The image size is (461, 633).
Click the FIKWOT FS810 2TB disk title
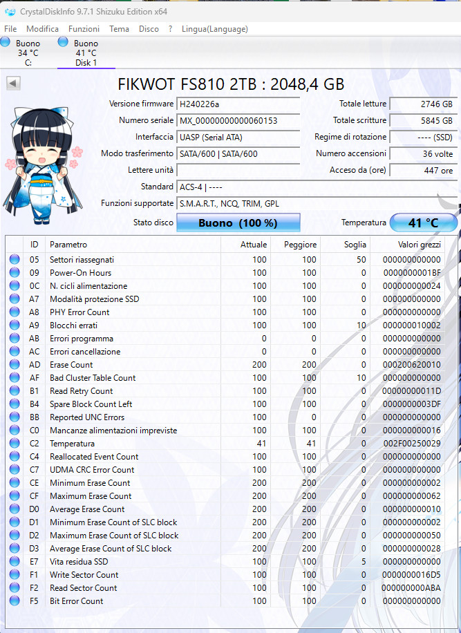pos(231,84)
